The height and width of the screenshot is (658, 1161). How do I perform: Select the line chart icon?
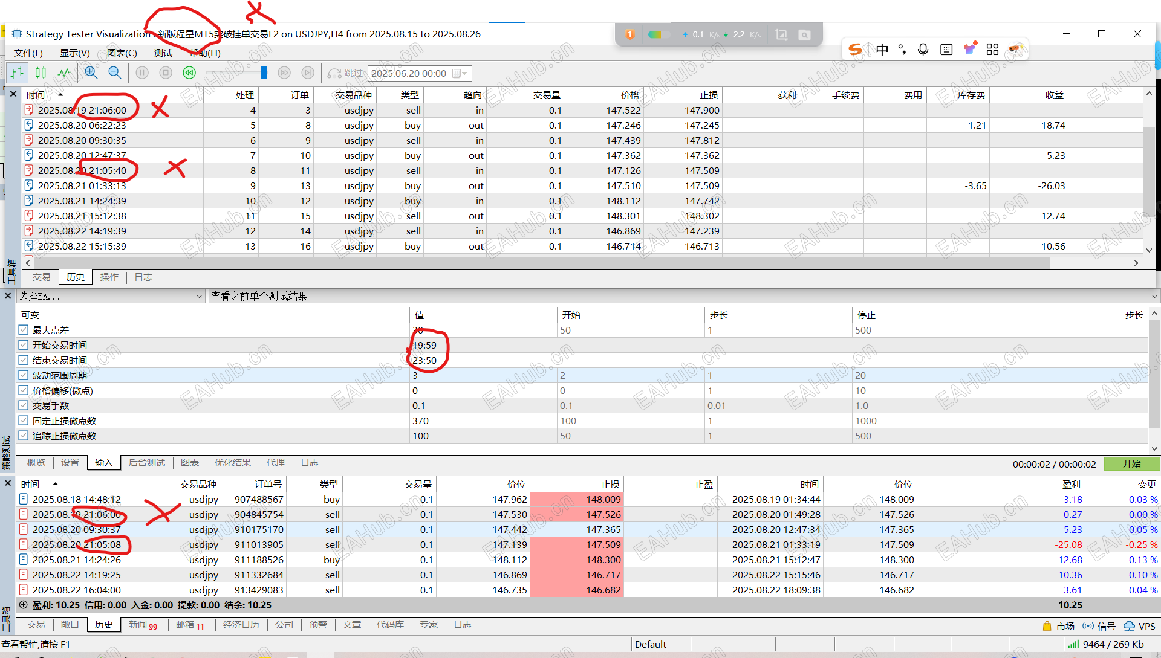(64, 73)
